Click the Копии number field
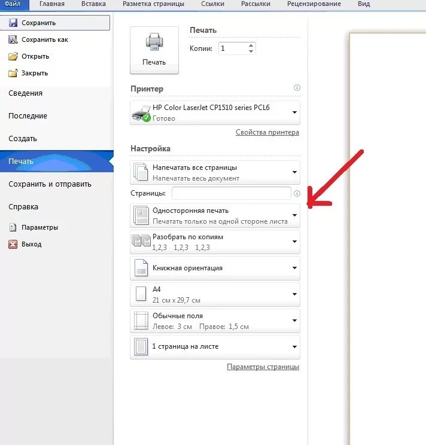 [x=233, y=48]
